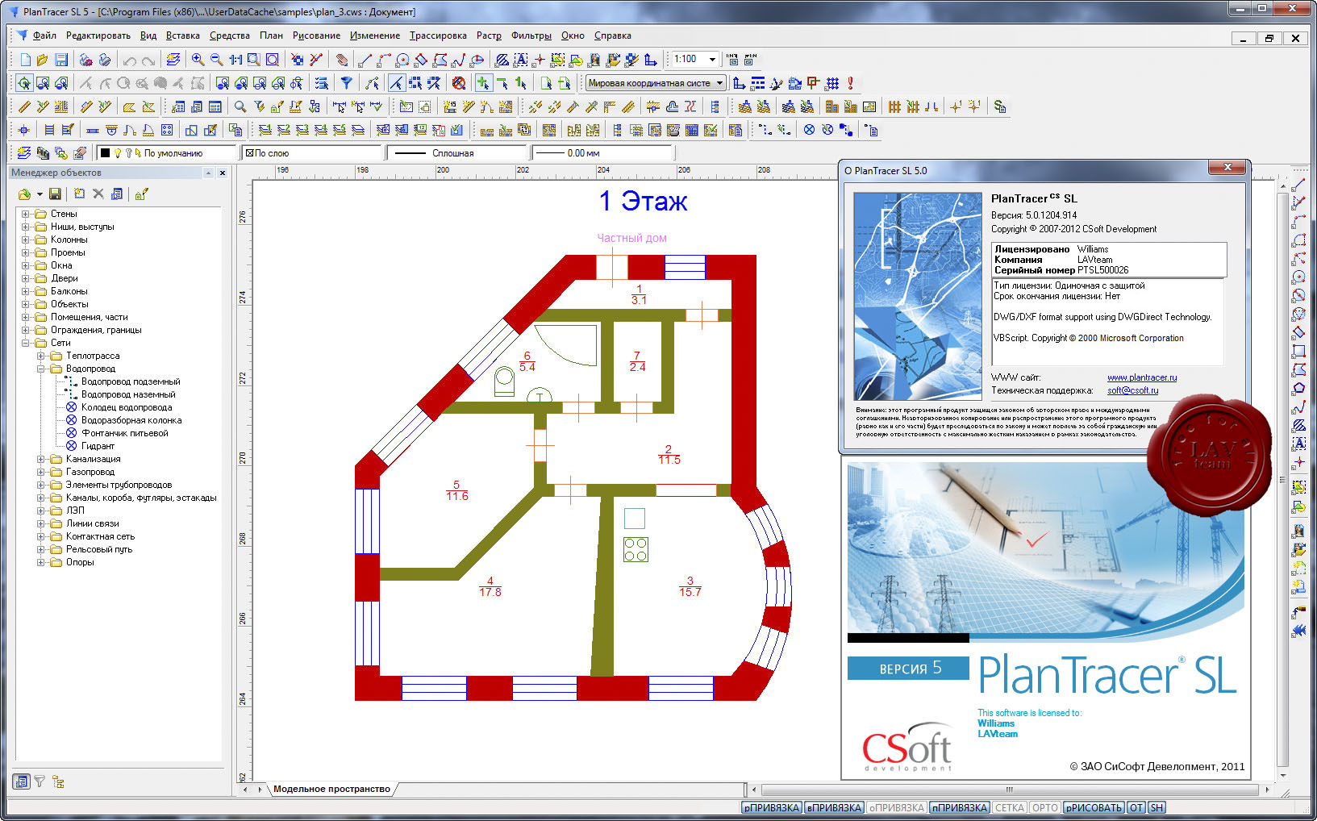This screenshot has width=1317, height=821.
Task: Click the delete X icon in Object Manager
Action: pyautogui.click(x=98, y=194)
